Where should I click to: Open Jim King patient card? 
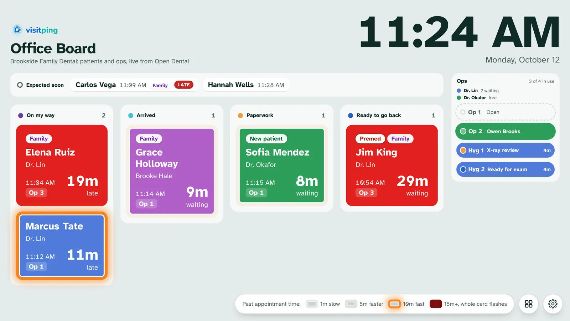[x=392, y=165]
